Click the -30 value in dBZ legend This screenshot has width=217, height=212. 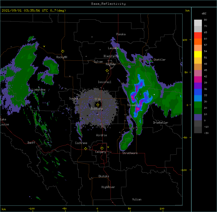tap(206, 133)
